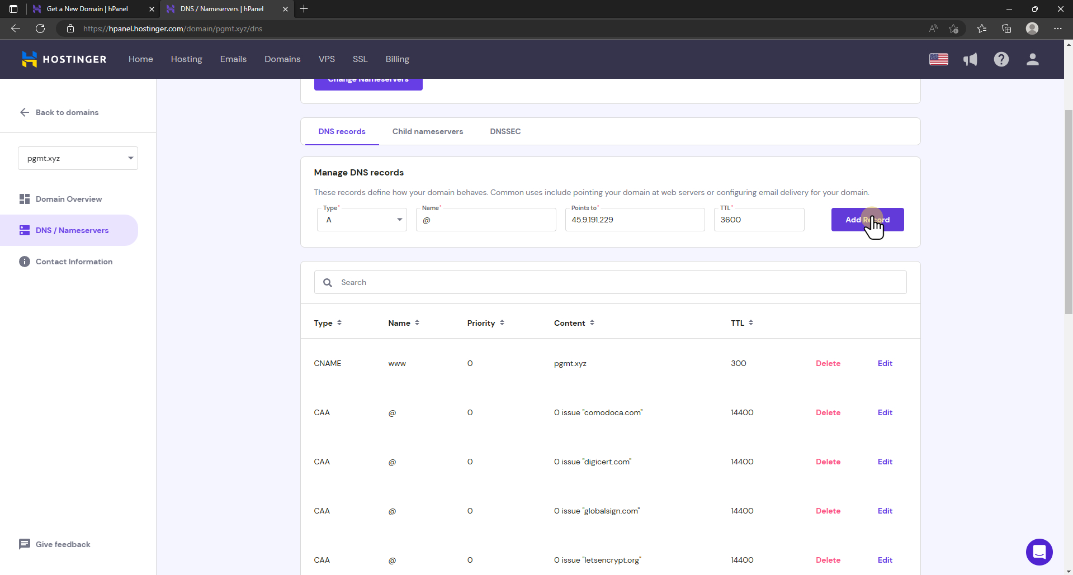Image resolution: width=1073 pixels, height=575 pixels.
Task: Go back to domains list
Action: click(x=59, y=112)
